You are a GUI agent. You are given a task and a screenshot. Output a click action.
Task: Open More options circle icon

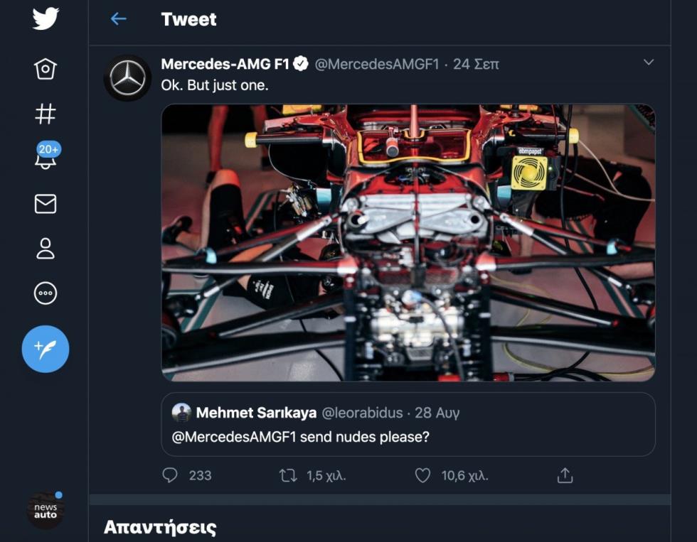click(46, 293)
